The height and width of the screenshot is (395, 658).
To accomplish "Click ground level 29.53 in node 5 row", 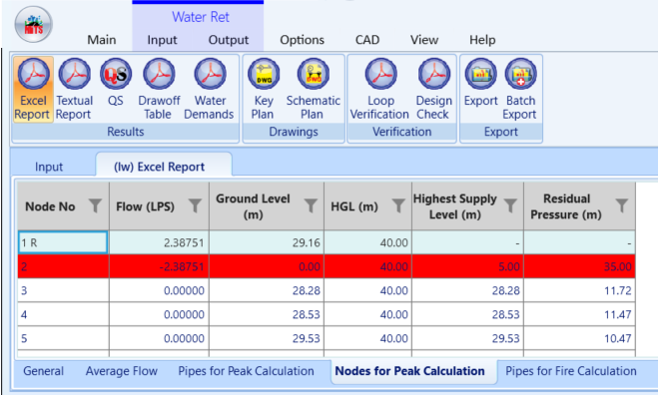I will click(267, 338).
